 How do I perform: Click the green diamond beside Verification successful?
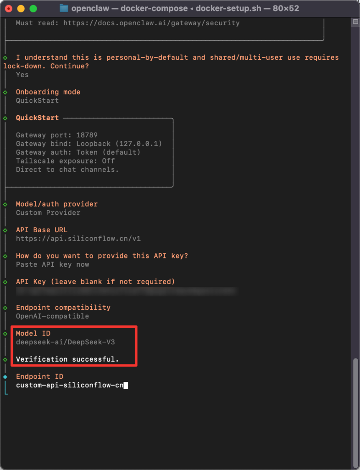click(x=5, y=360)
